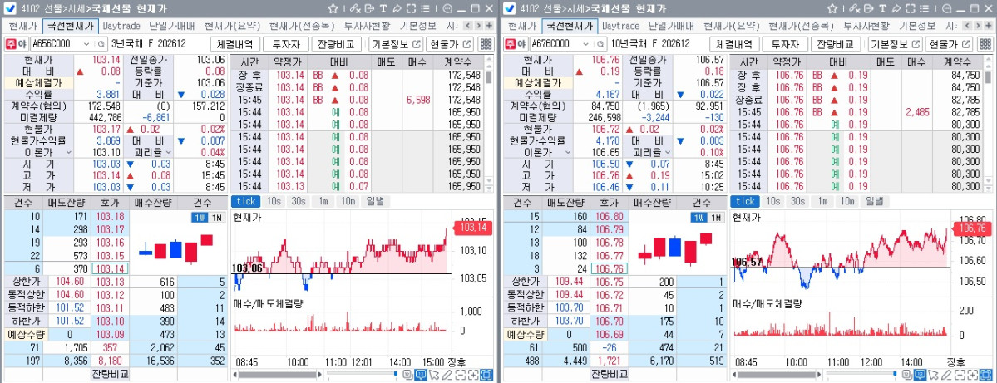Viewport: 997px width, 383px height.
Task: Click the link-unlink icon in right window title bar
Action: point(855,9)
